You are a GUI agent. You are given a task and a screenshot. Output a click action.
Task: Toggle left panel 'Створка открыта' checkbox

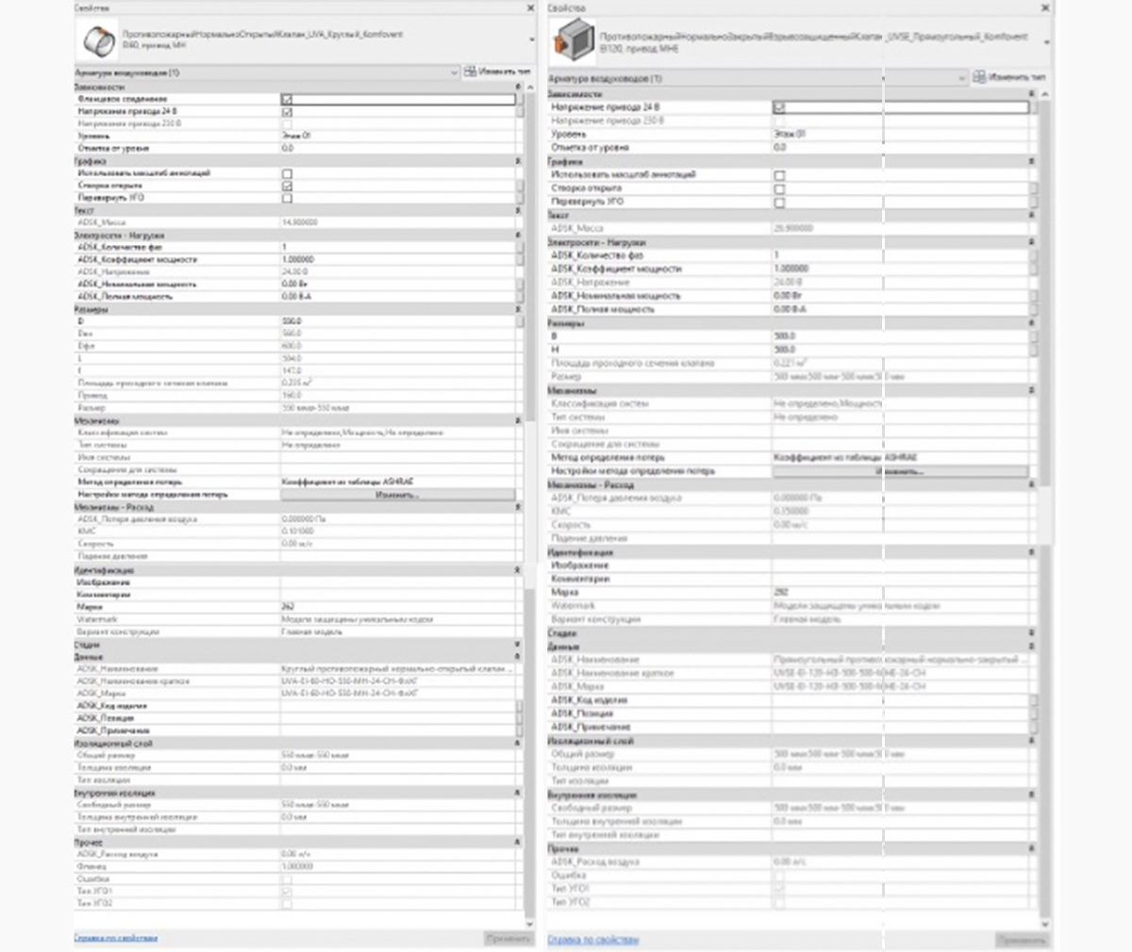pyautogui.click(x=287, y=186)
